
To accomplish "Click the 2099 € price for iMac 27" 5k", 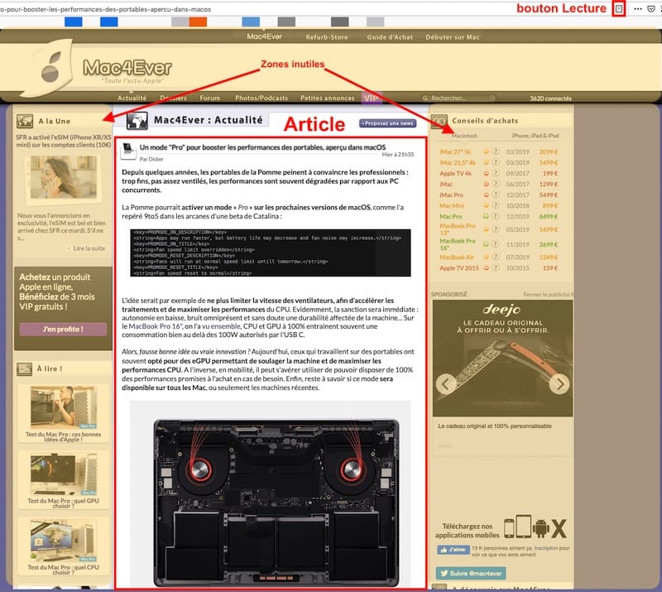I will (x=549, y=152).
